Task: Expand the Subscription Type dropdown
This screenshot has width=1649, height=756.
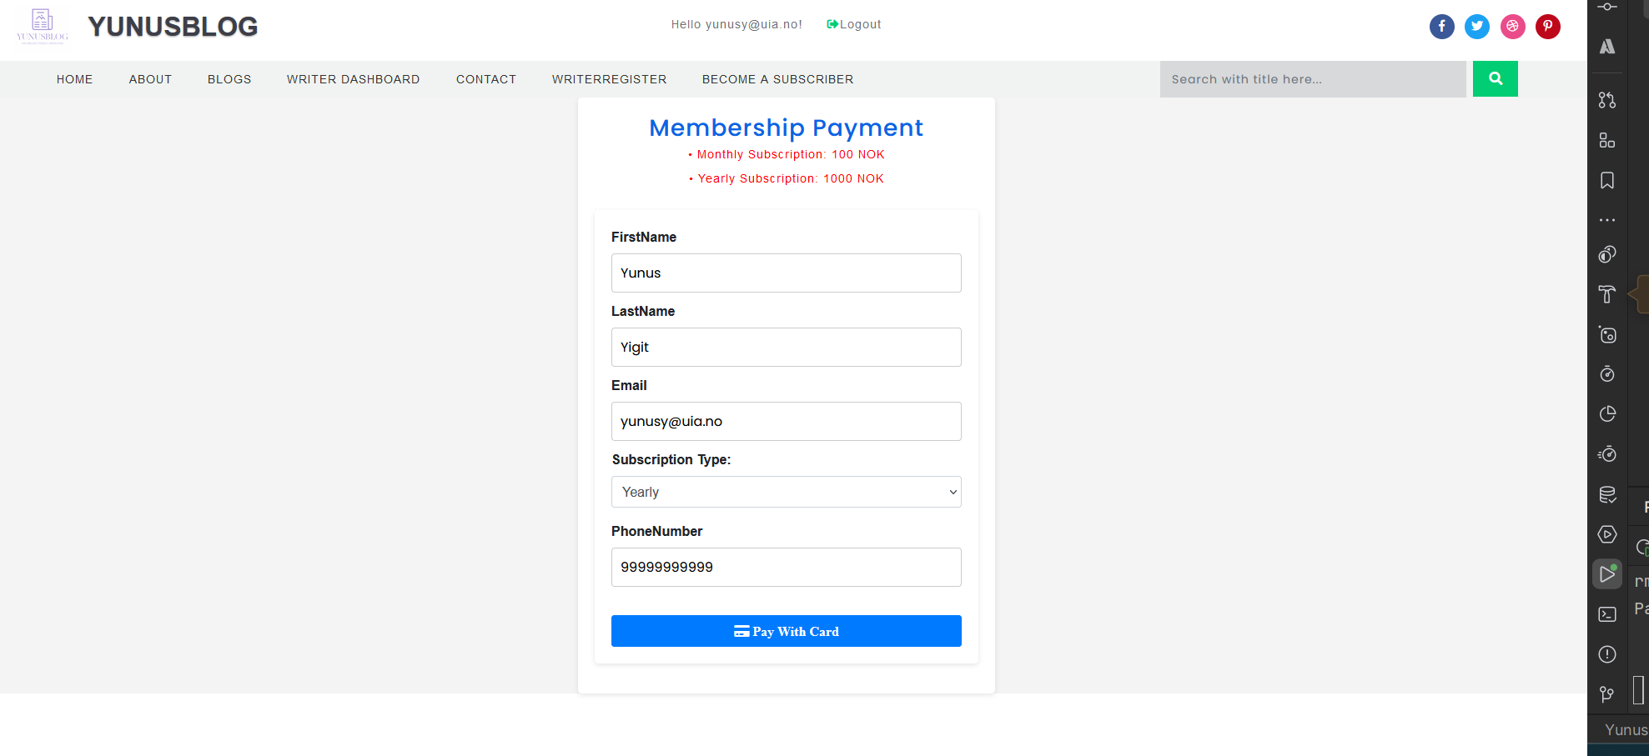Action: coord(786,492)
